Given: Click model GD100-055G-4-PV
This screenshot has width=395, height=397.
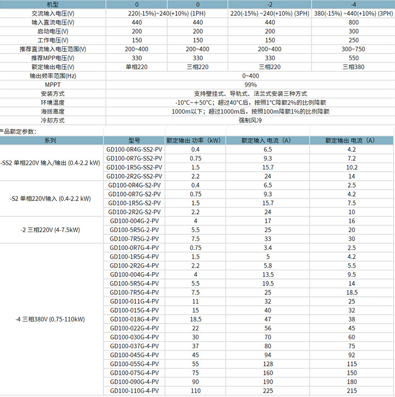Looking at the screenshot, I should click(x=134, y=364).
